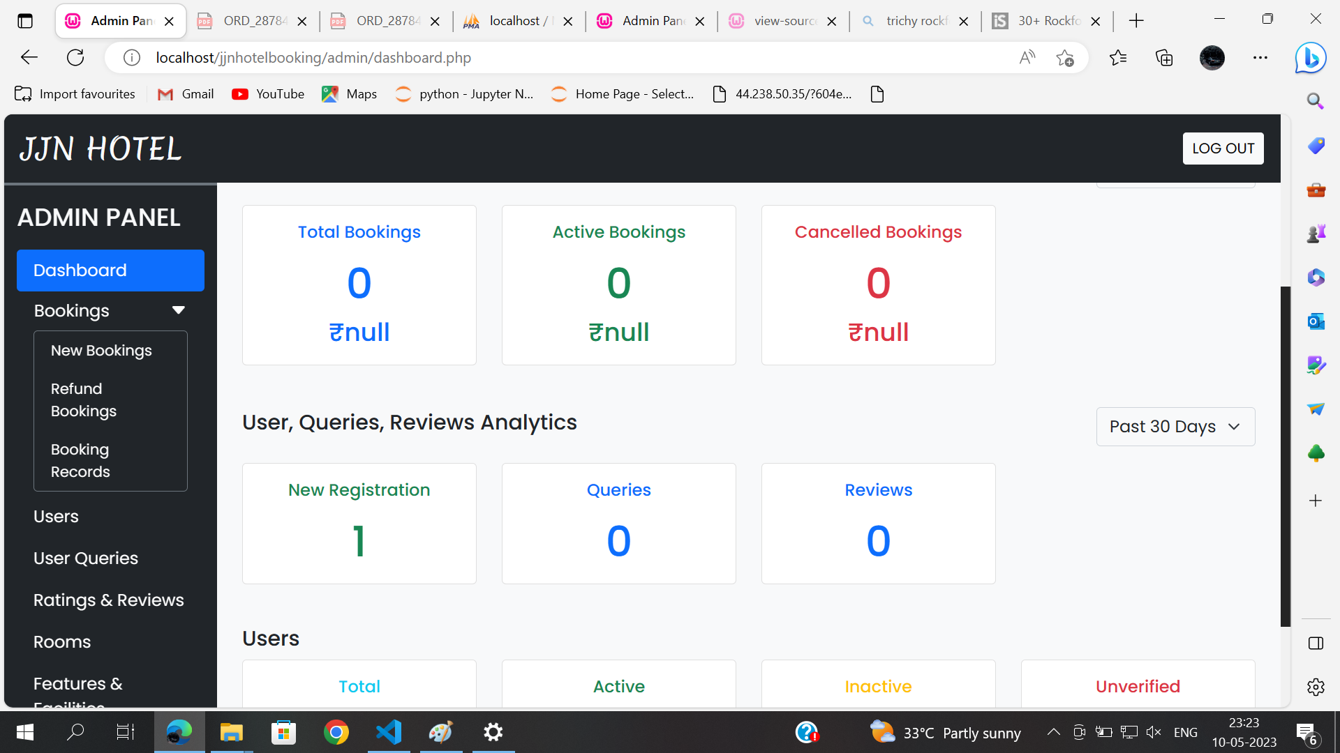1340x753 pixels.
Task: Open Bing Chat in the sidebar
Action: click(1311, 58)
